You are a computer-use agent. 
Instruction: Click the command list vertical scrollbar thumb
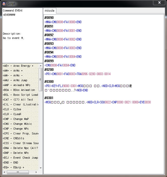pyautogui.click(x=40, y=79)
